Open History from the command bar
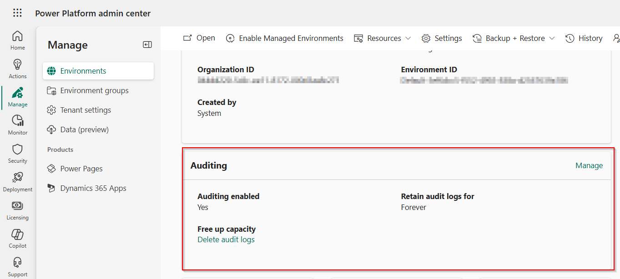The width and height of the screenshot is (620, 279). [x=584, y=38]
